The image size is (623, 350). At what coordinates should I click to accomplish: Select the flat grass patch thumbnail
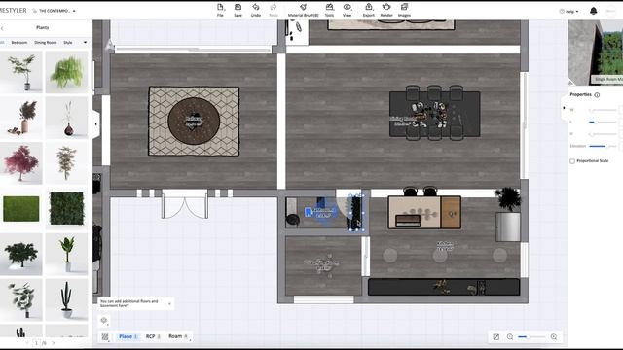(x=21, y=209)
